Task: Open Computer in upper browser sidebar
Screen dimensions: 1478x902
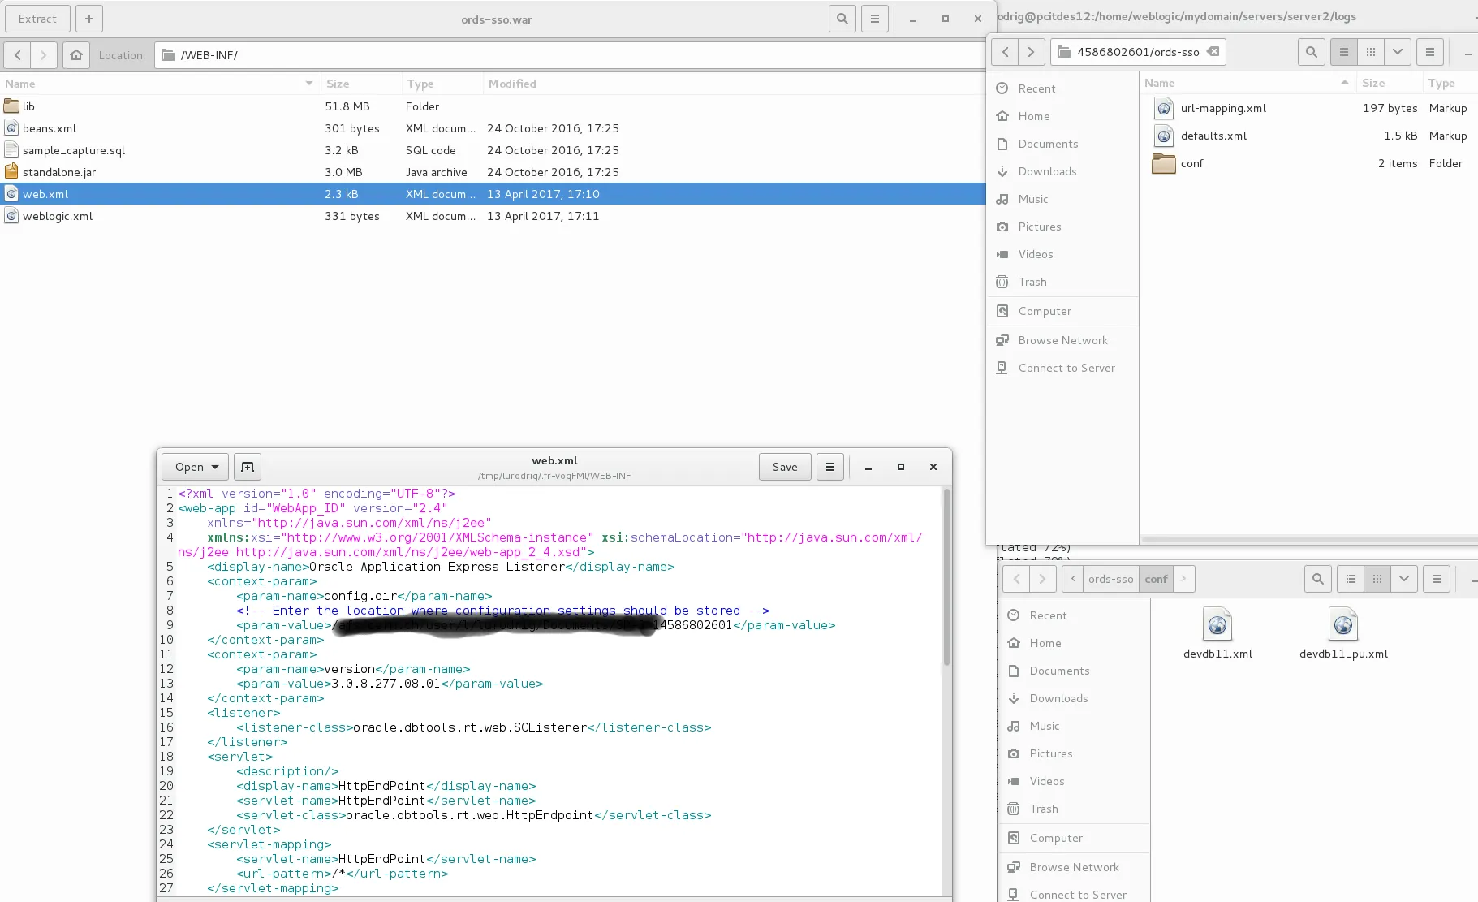Action: pos(1063,311)
